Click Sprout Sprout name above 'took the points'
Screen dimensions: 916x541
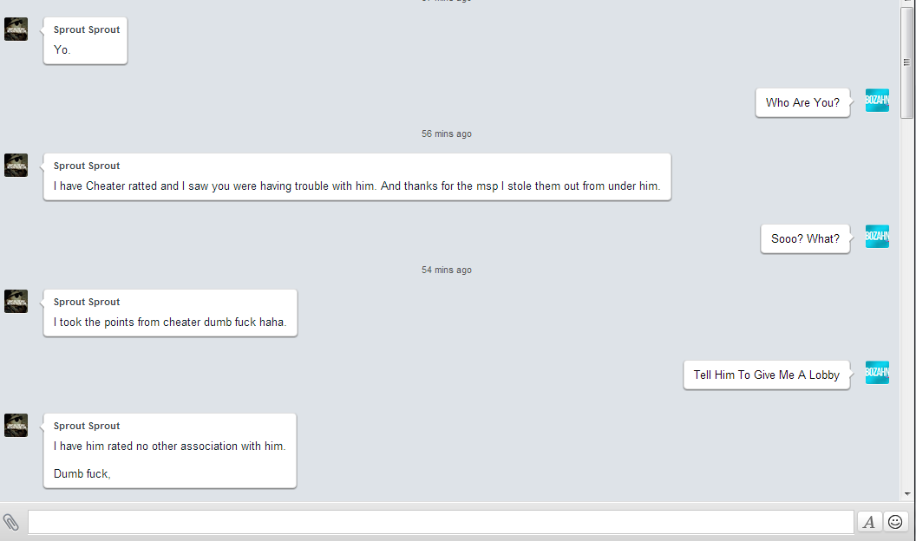pos(87,302)
